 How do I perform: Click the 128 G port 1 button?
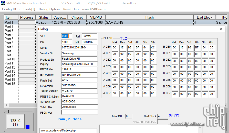click(x=15, y=122)
